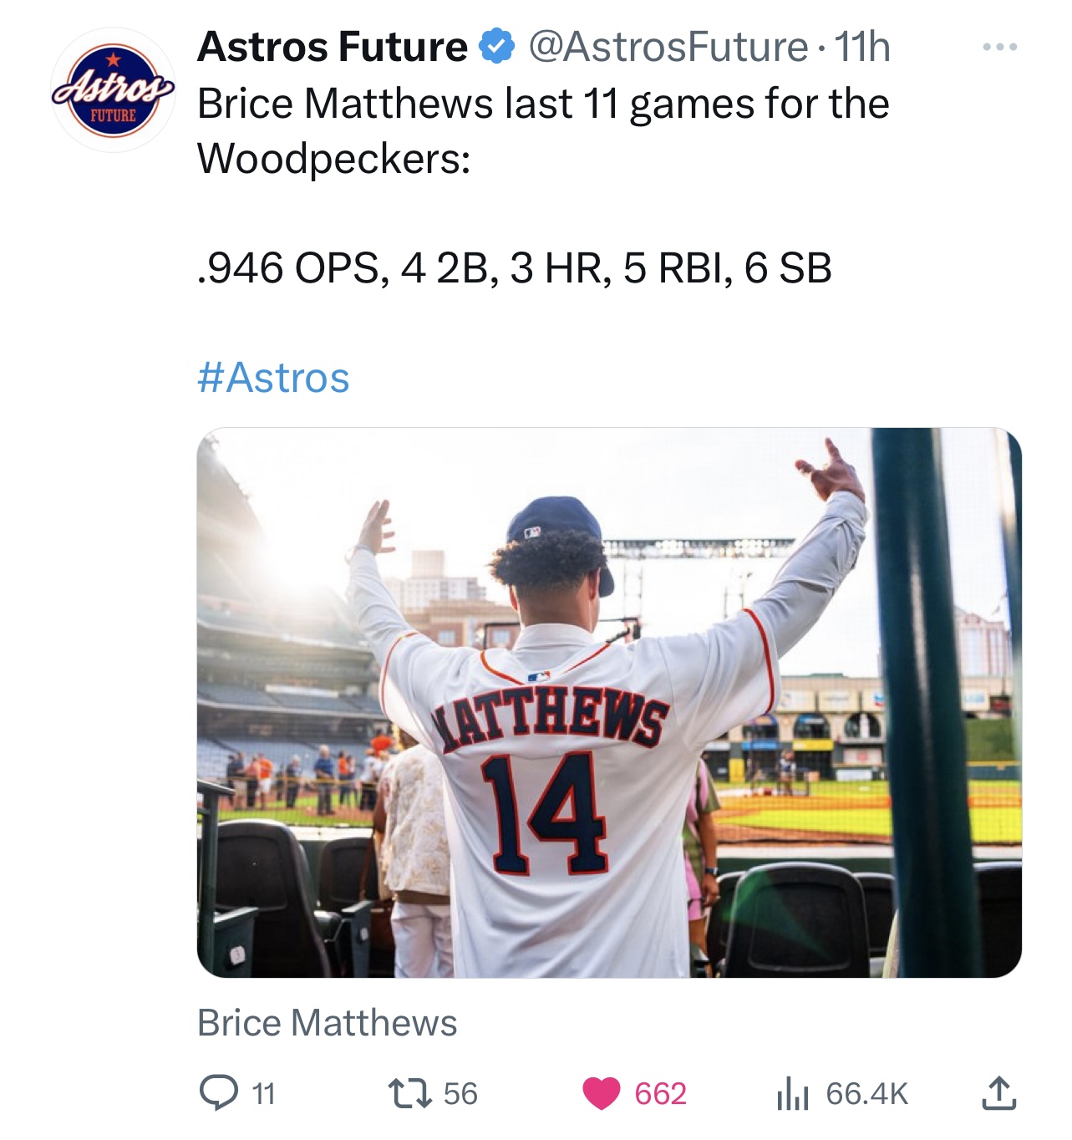Click the 662 likes count
The height and width of the screenshot is (1140, 1072).
click(x=660, y=1093)
